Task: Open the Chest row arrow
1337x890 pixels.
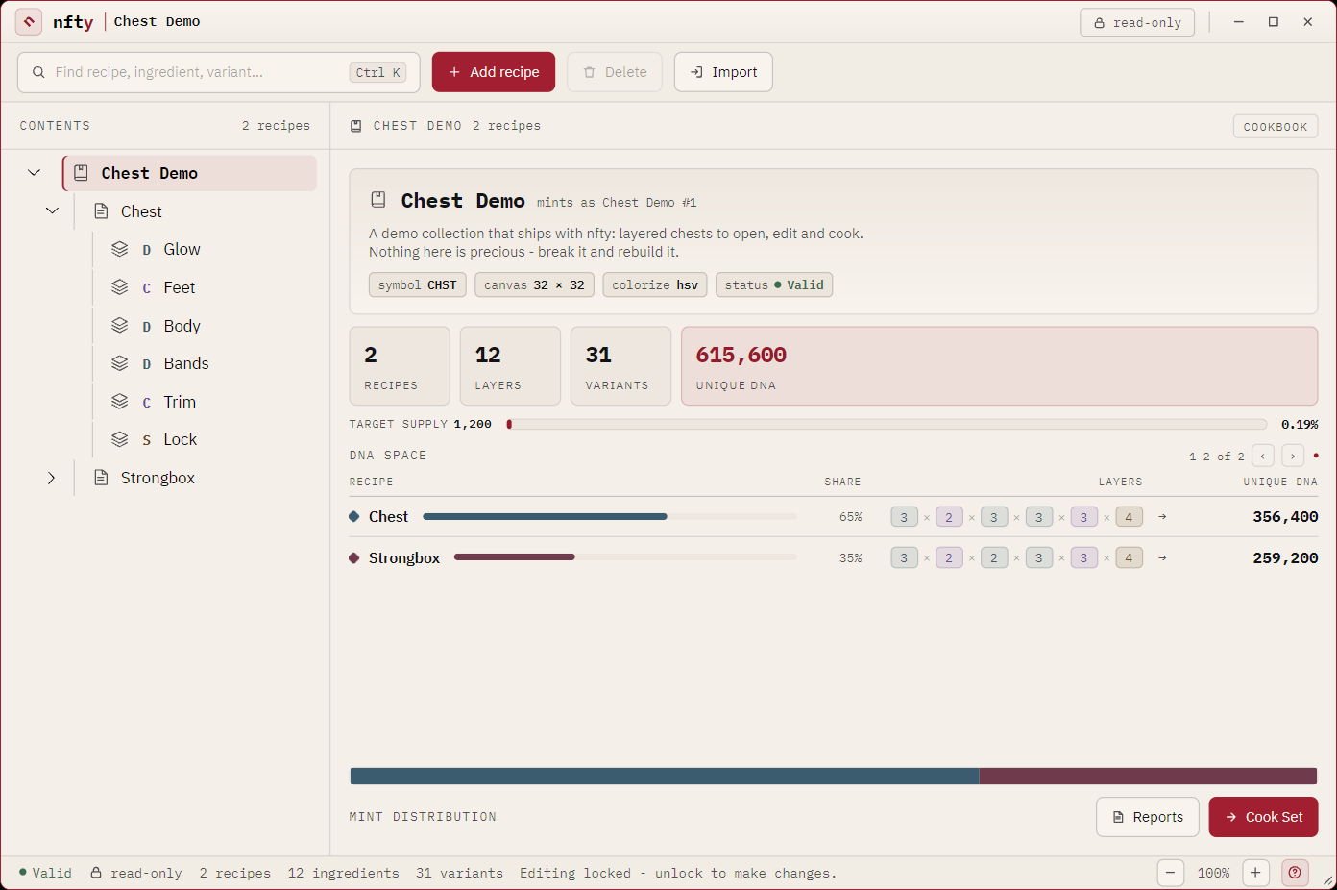Action: [x=1162, y=517]
